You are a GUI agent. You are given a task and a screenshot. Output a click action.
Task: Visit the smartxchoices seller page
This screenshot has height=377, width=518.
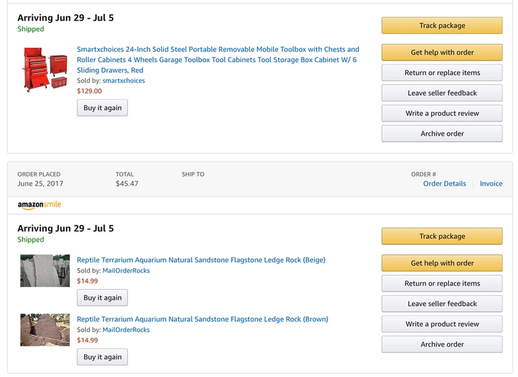point(124,80)
